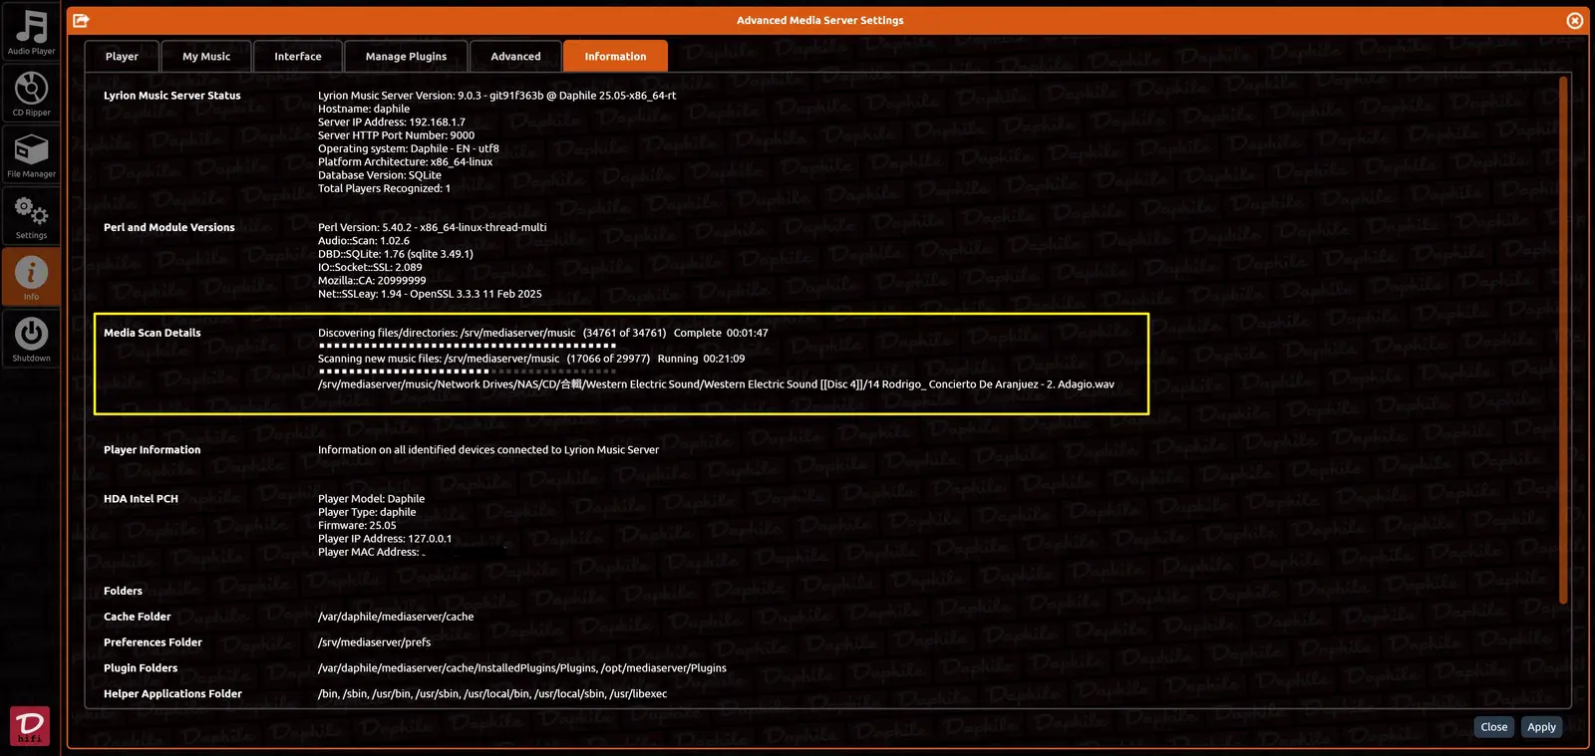Click the Preferences Folder label
Screen dimensions: 1595x756
153,642
